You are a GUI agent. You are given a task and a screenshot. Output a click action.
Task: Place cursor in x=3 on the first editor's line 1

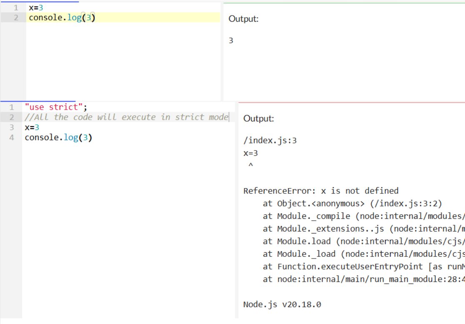point(36,8)
